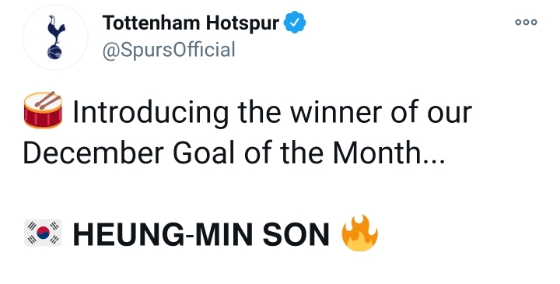Click the word the before winner

coord(259,113)
